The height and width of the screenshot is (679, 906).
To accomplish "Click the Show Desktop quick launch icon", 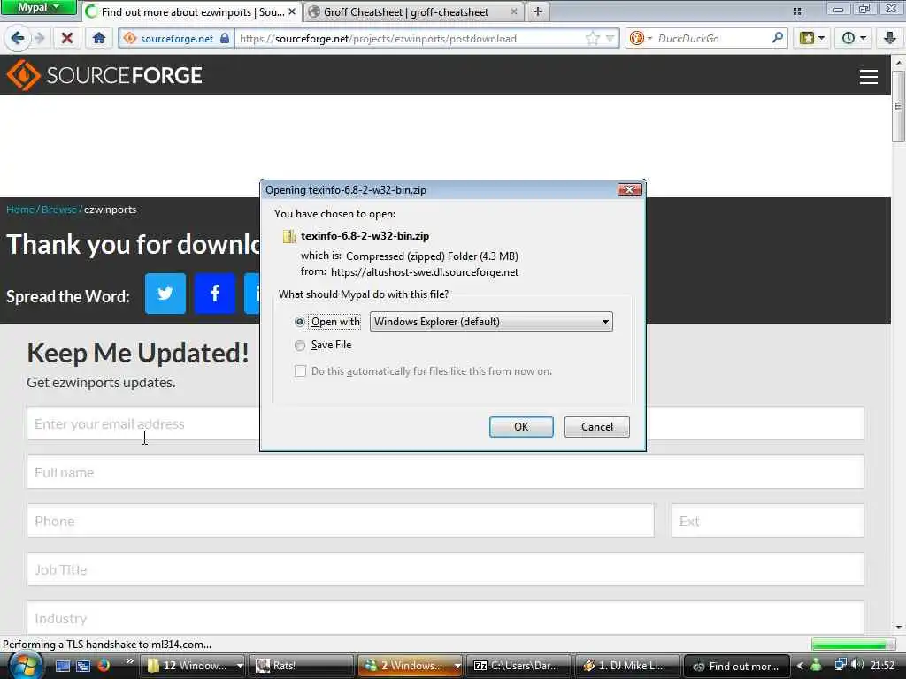I will click(63, 666).
